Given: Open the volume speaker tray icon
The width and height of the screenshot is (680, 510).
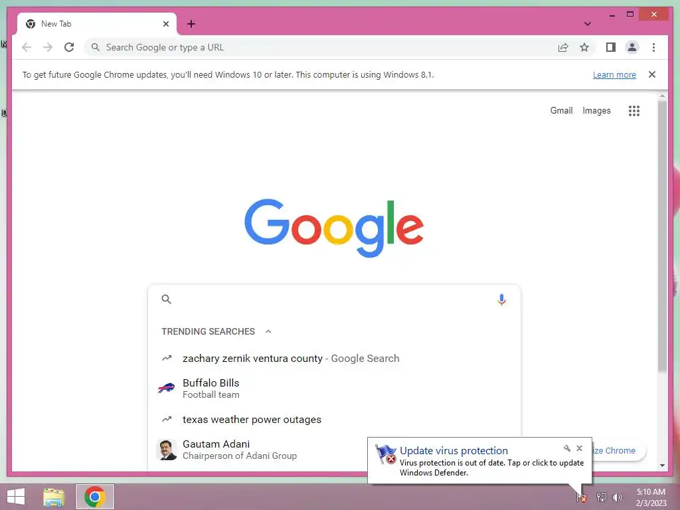Looking at the screenshot, I should [617, 497].
